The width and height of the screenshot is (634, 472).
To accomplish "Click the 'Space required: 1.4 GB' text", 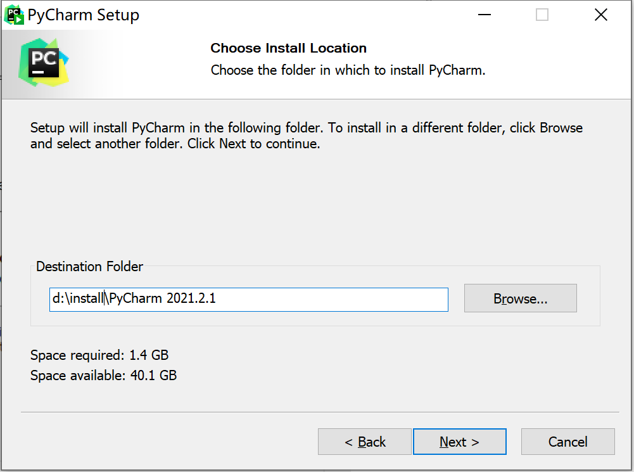I will [x=99, y=355].
